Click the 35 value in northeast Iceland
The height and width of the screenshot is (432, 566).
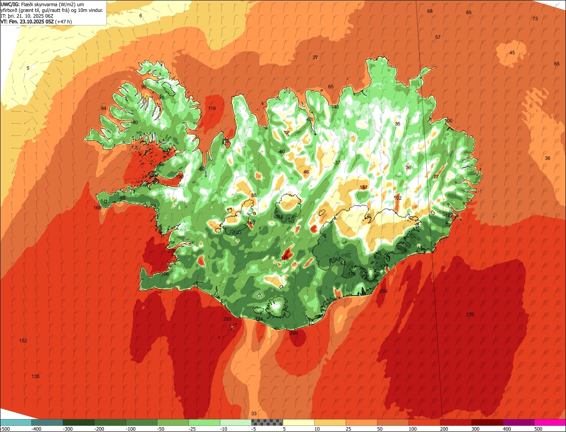(x=398, y=124)
